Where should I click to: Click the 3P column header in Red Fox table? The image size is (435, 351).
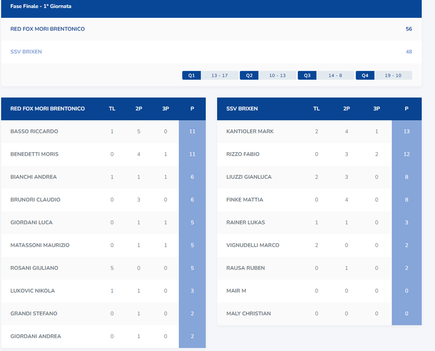(x=165, y=109)
